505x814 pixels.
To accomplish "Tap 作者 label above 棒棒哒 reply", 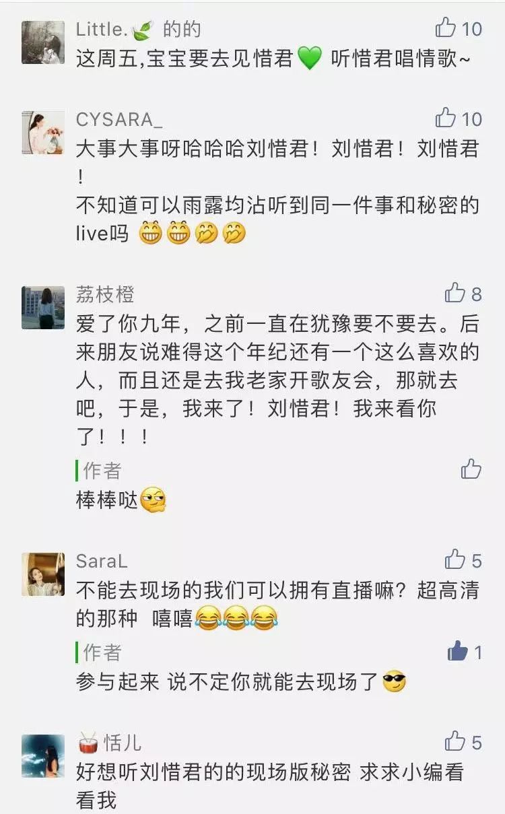I will click(102, 470).
